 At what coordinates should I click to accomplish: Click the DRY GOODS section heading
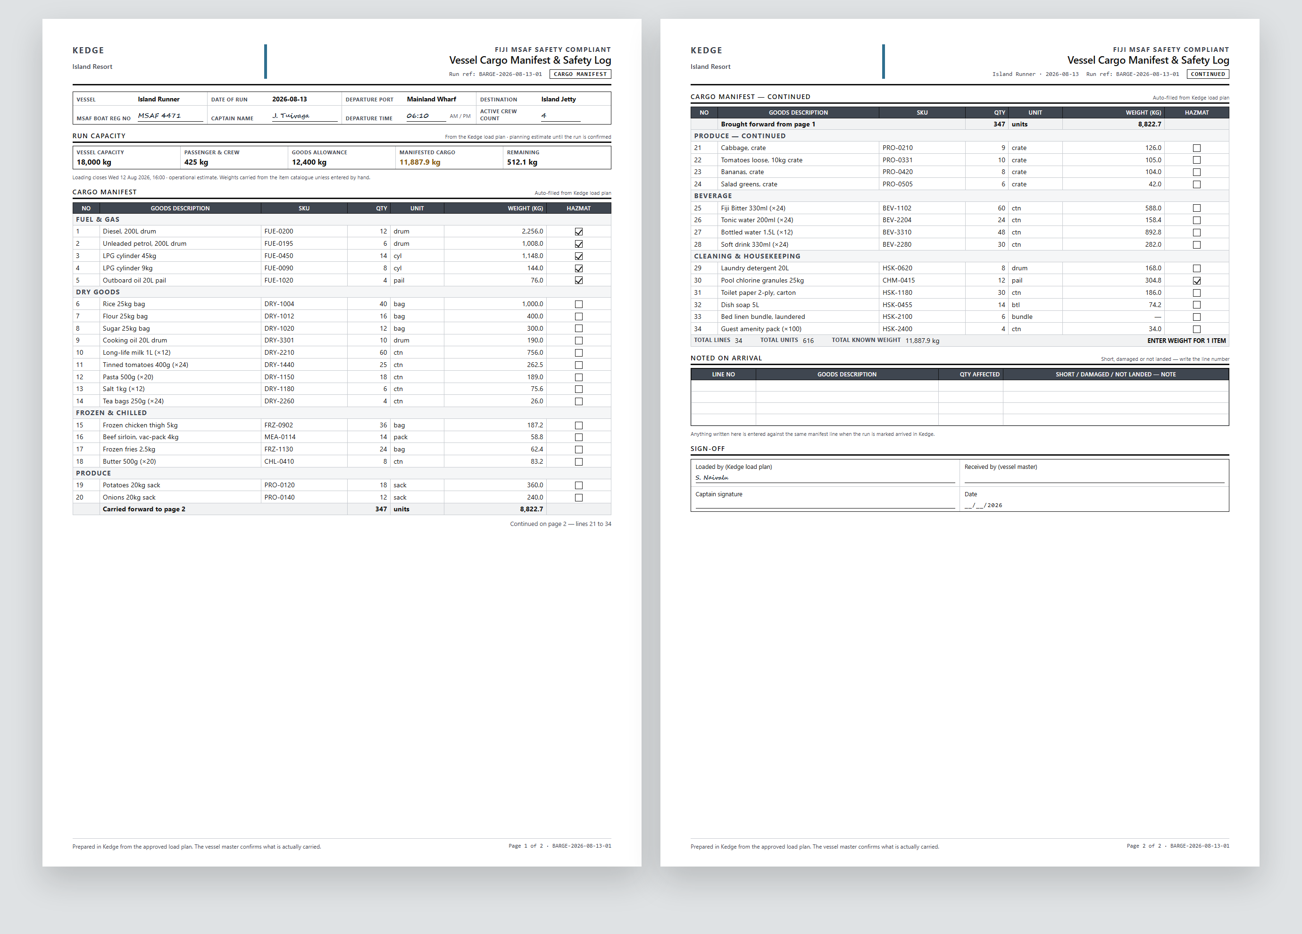pyautogui.click(x=98, y=292)
